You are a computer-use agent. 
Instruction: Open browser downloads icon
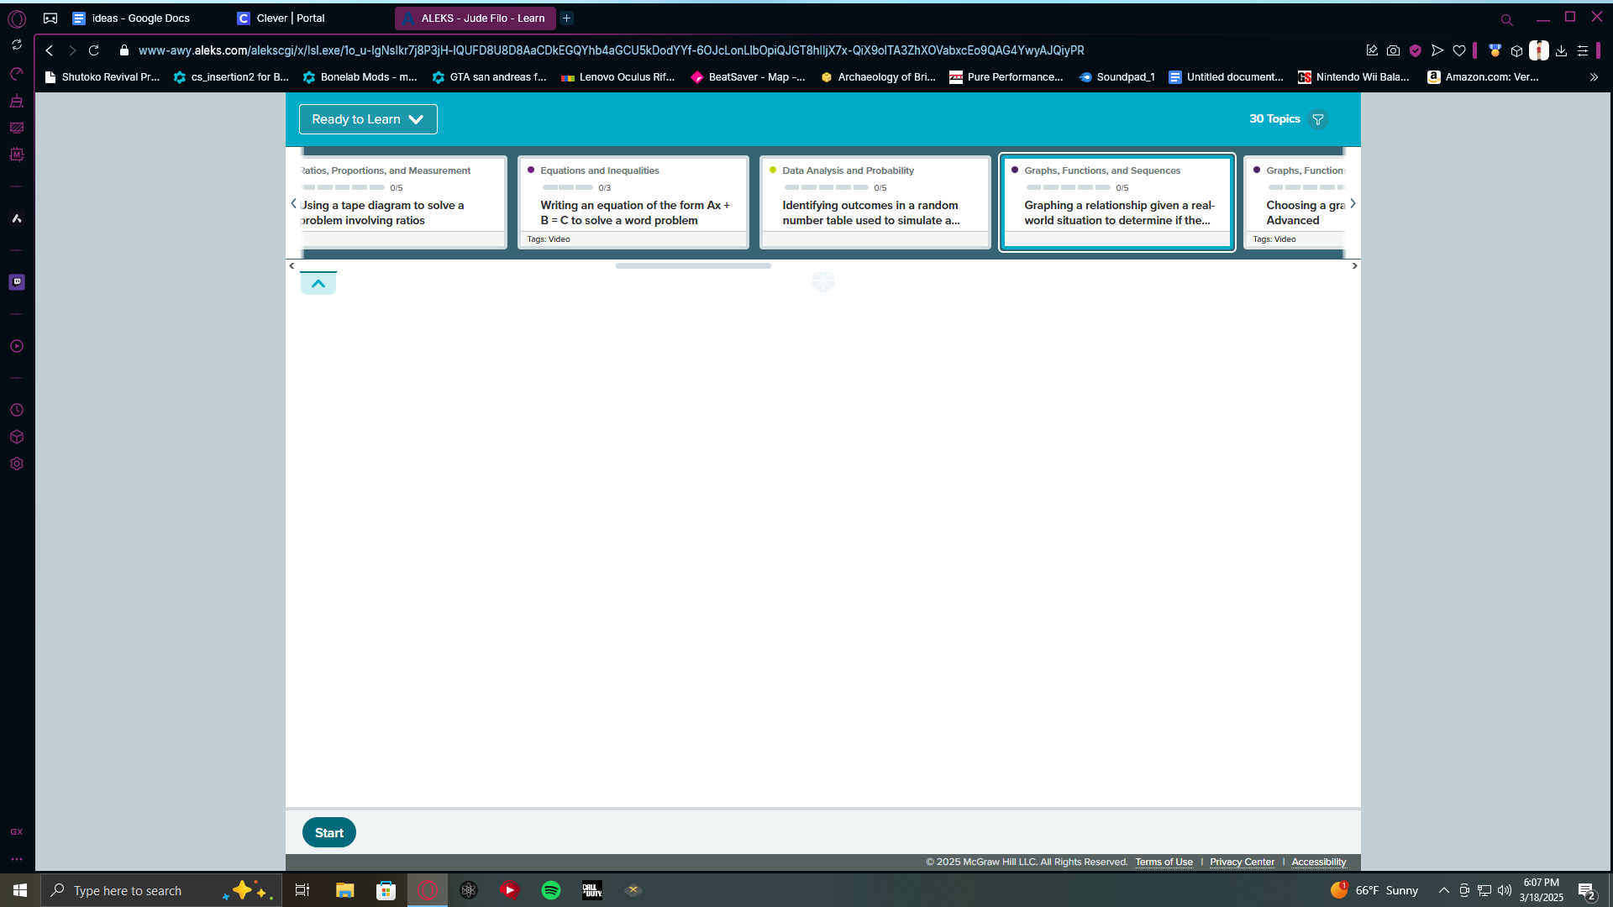[1561, 50]
